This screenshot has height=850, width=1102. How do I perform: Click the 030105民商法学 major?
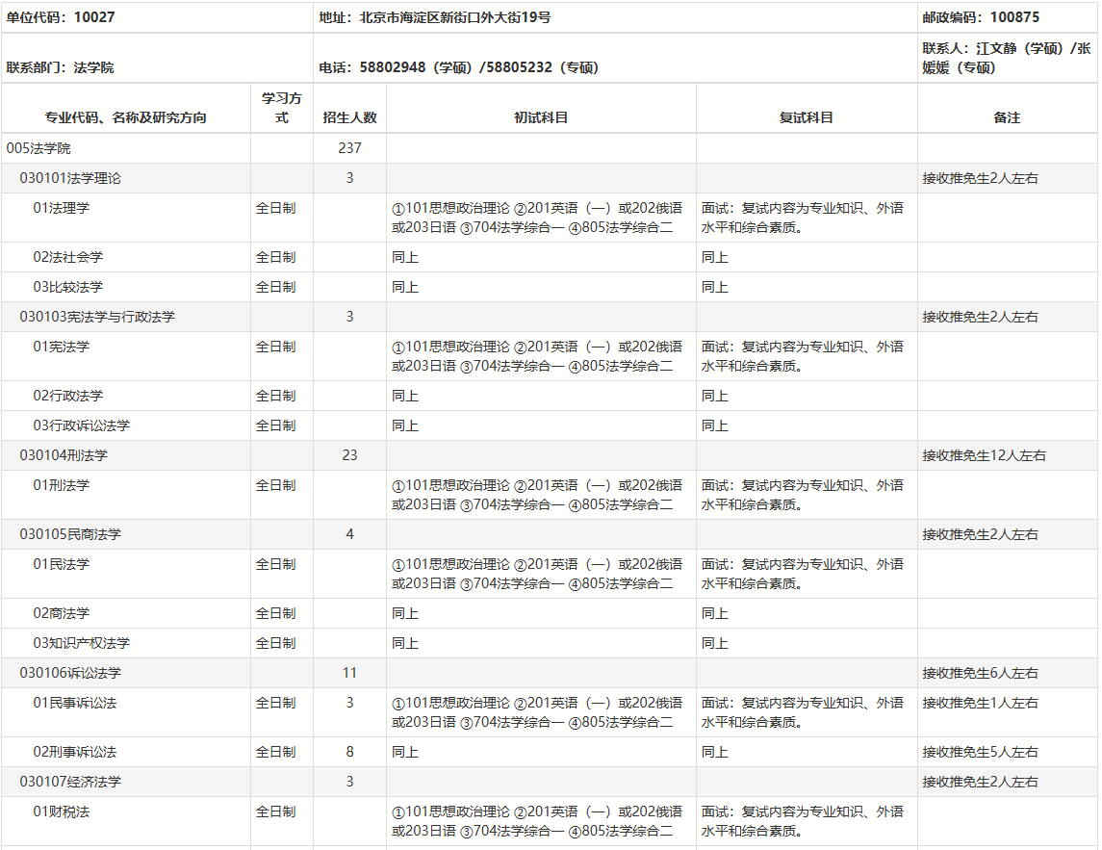coord(70,534)
